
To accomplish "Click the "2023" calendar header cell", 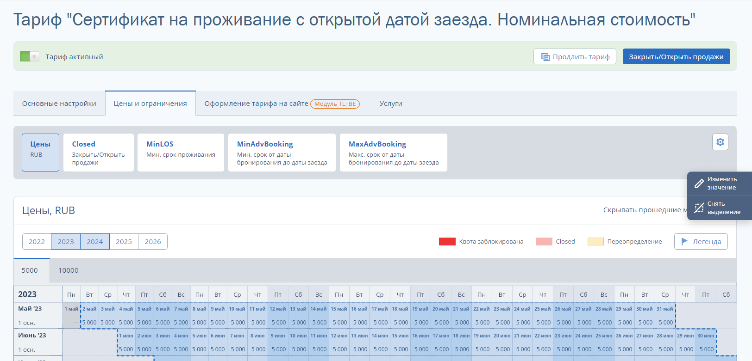I will pos(38,294).
